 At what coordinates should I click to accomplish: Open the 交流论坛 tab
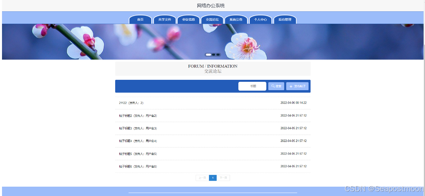click(212, 19)
